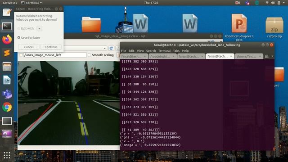Open the terminal Edit menu

[x=131, y=51]
